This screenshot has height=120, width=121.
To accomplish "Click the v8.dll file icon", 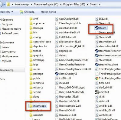I will point(97,97).
